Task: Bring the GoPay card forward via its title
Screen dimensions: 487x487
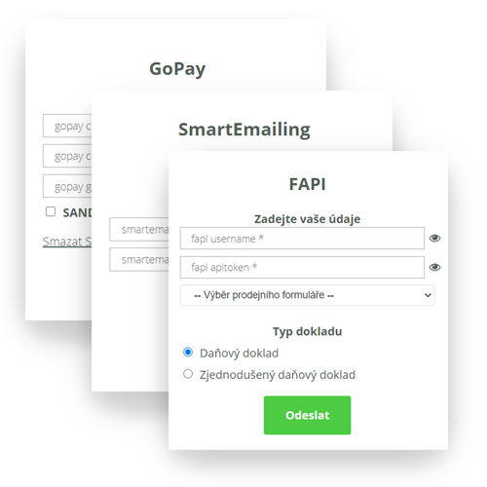Action: click(177, 69)
